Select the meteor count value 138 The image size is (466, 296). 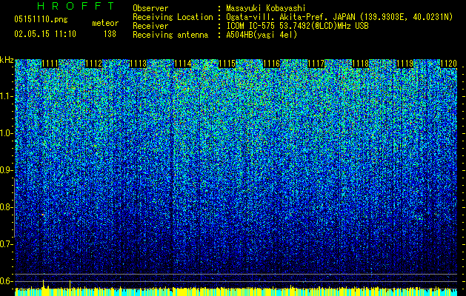[110, 34]
